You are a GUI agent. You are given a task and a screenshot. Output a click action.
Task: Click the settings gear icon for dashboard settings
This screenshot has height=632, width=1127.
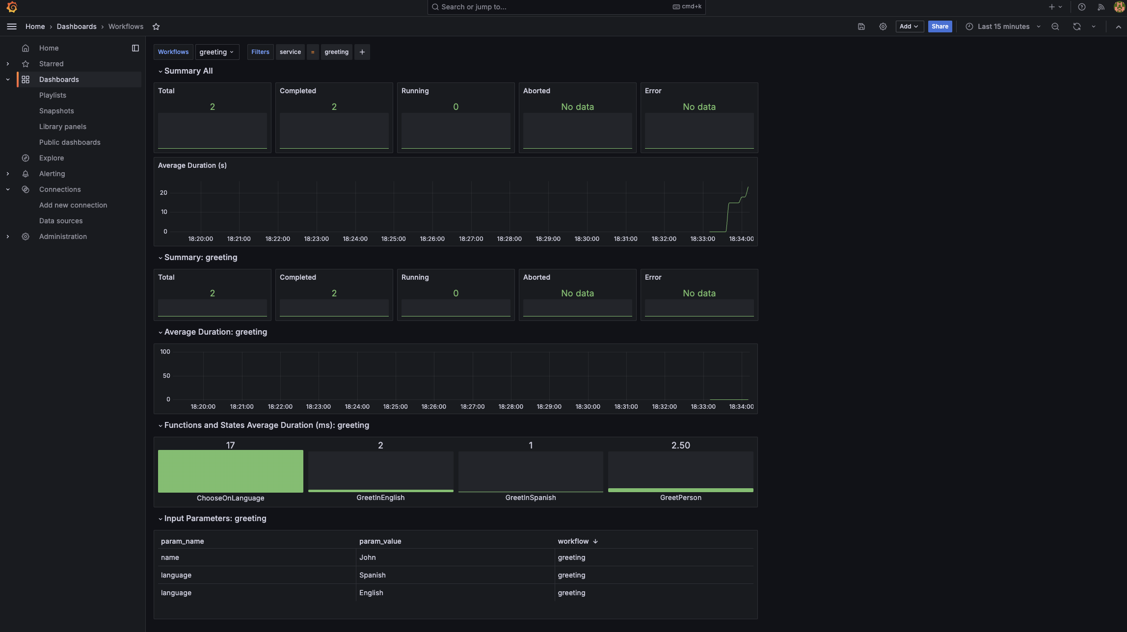(x=883, y=26)
